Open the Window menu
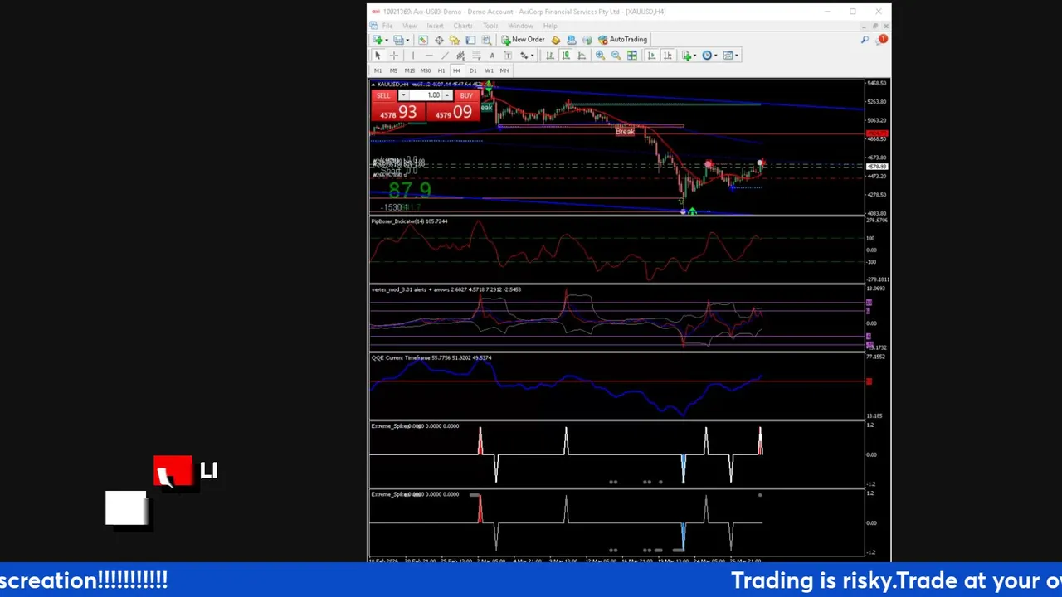Screen dimensions: 1062x597 click(x=521, y=26)
